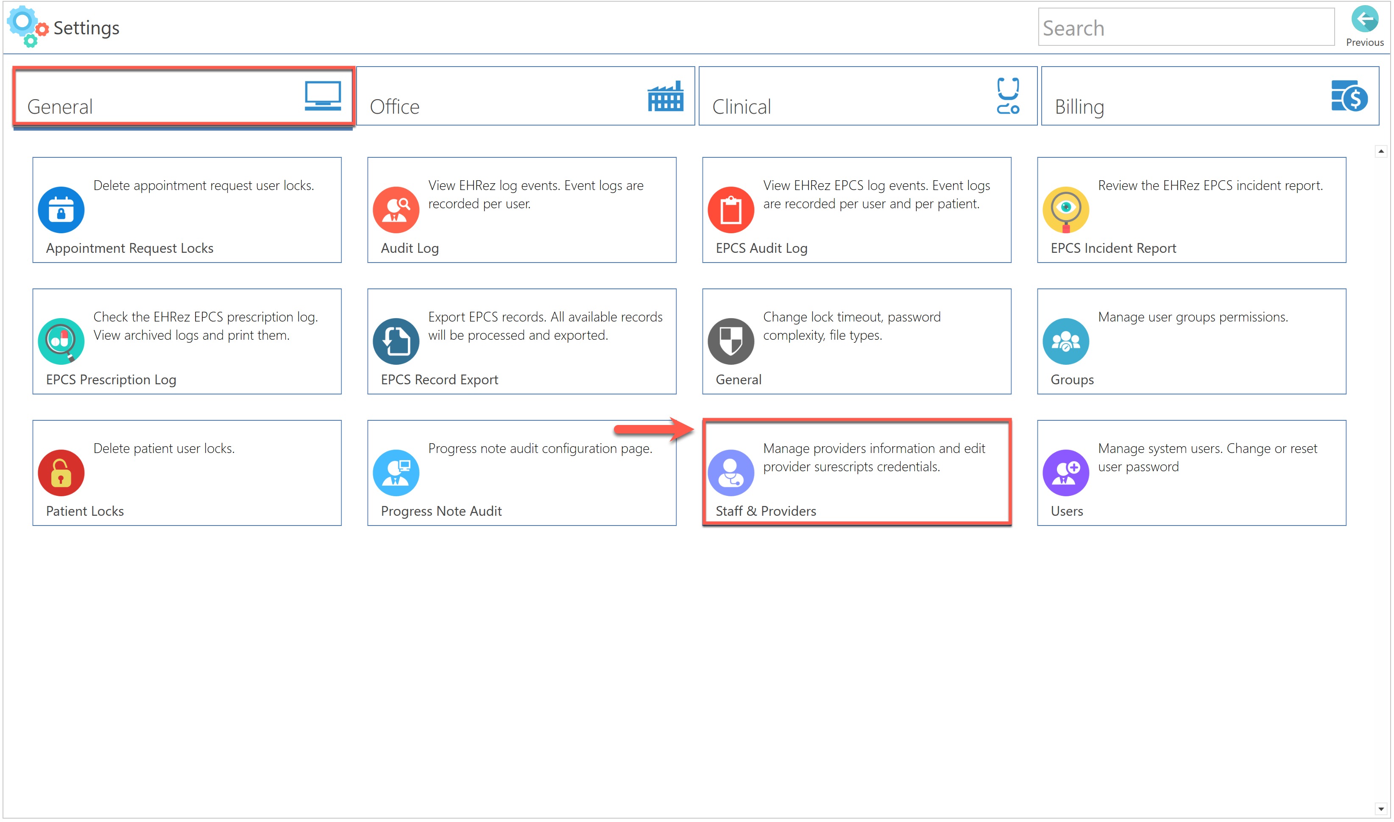Click the scrollbar up arrow

1381,151
